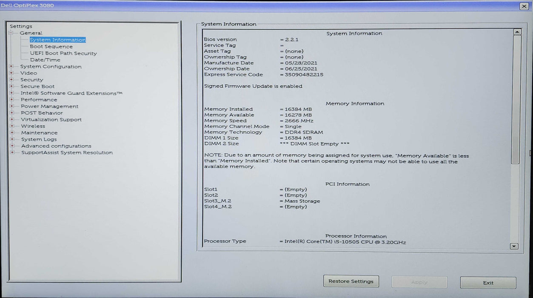The height and width of the screenshot is (298, 533).
Task: Select the Power Management category label
Action: pos(49,106)
